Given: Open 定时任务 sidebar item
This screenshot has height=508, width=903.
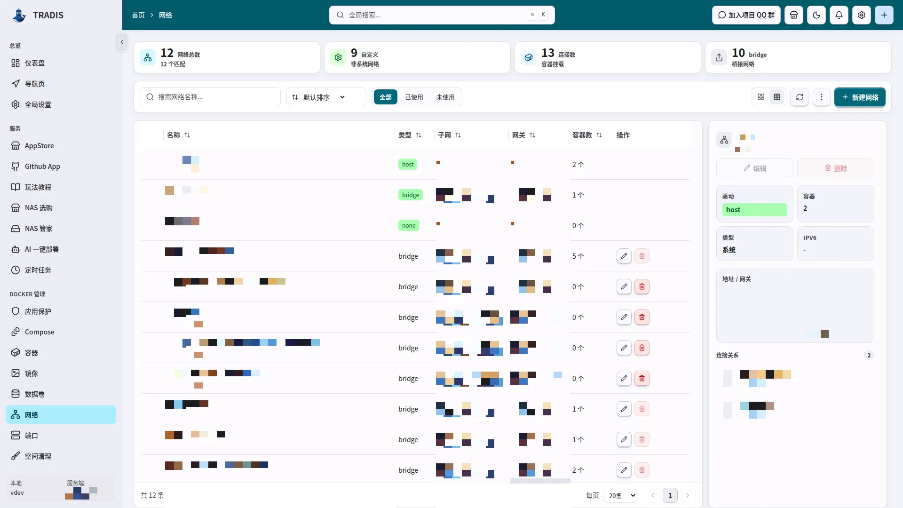Looking at the screenshot, I should click(x=61, y=270).
